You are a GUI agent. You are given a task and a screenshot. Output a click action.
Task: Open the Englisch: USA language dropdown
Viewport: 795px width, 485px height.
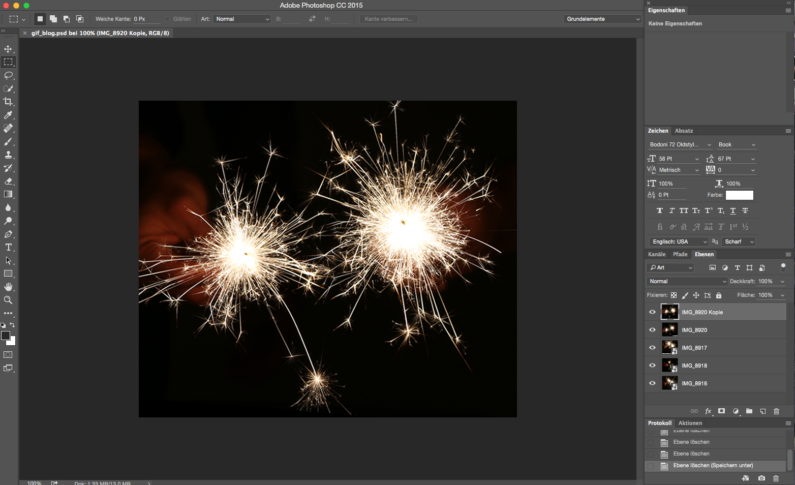679,242
